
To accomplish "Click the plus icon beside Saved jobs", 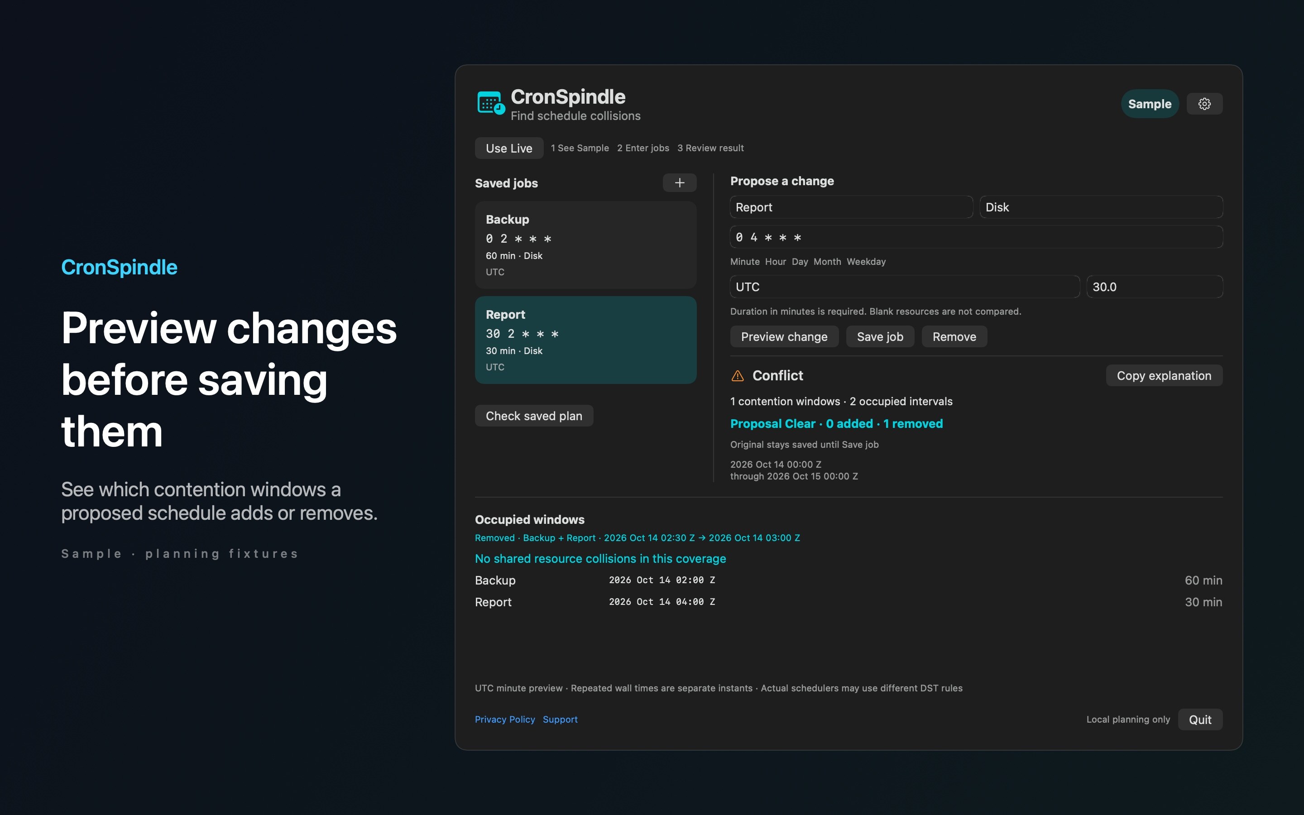I will click(x=680, y=183).
